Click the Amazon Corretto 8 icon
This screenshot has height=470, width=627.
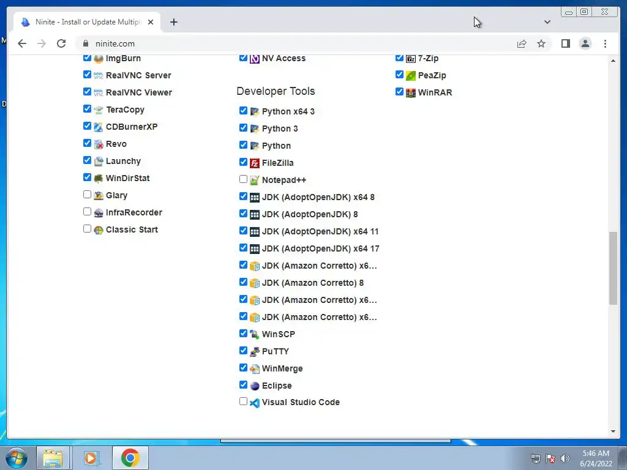(x=255, y=283)
